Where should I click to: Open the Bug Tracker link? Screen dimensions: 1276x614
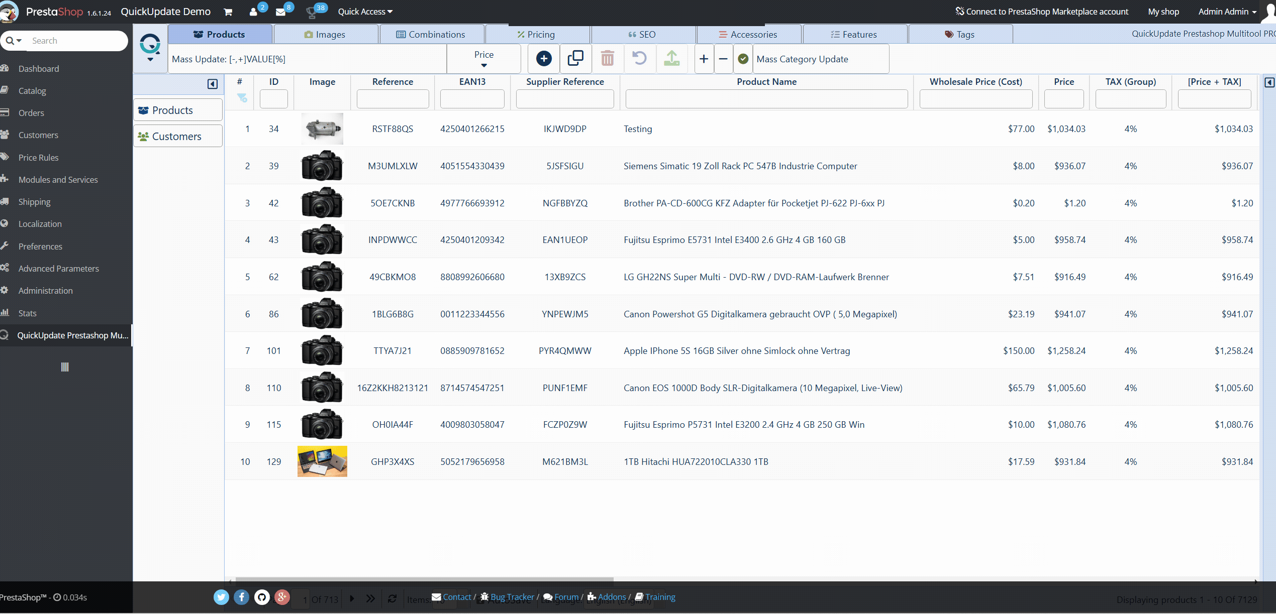pyautogui.click(x=513, y=597)
